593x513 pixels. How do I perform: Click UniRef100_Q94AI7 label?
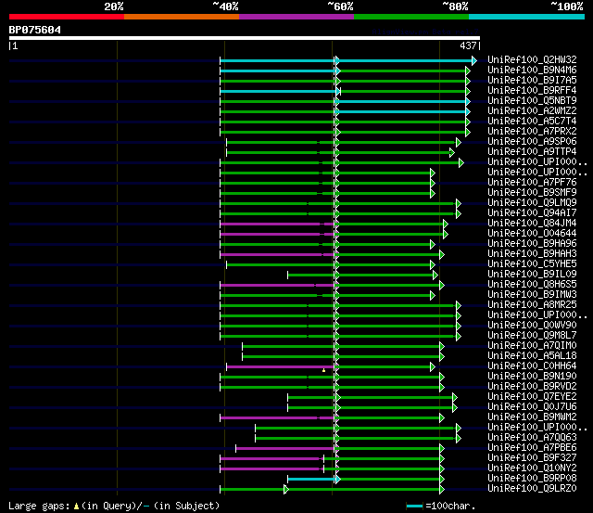532,213
